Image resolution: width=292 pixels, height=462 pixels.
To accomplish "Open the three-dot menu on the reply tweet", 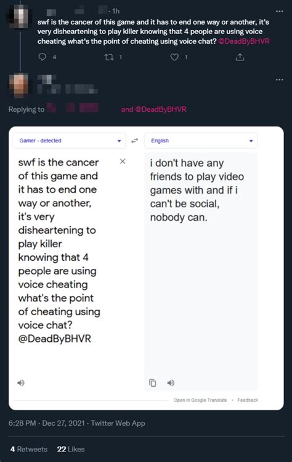I will coord(279,80).
